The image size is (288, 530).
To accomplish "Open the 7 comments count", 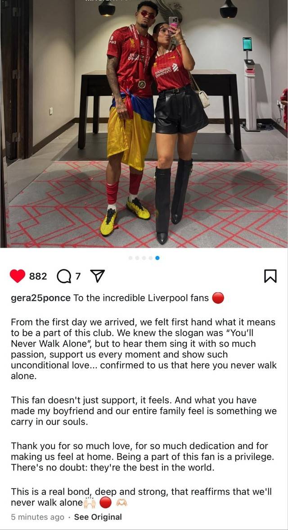I will click(x=78, y=276).
